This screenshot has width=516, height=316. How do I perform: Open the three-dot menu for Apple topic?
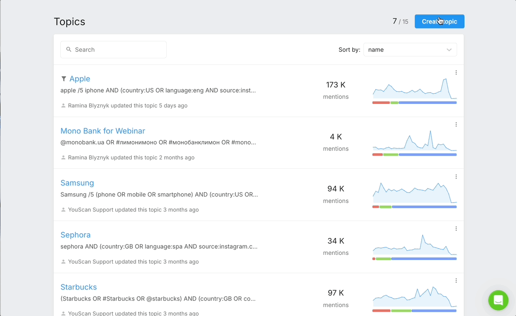click(456, 72)
